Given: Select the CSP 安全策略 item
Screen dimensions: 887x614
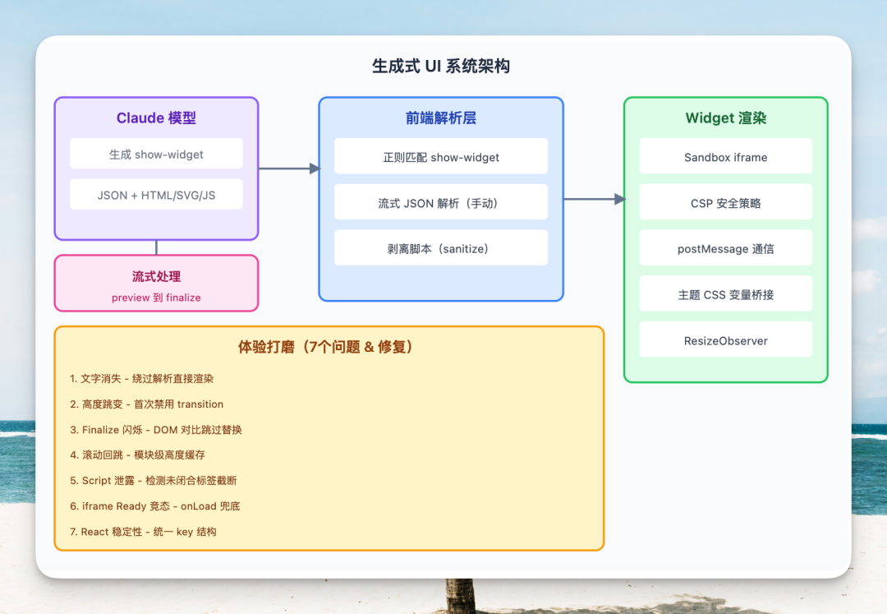Looking at the screenshot, I should click(x=725, y=202).
